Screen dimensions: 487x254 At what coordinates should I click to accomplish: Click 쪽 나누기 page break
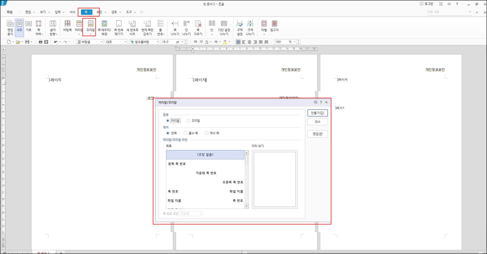[175, 28]
